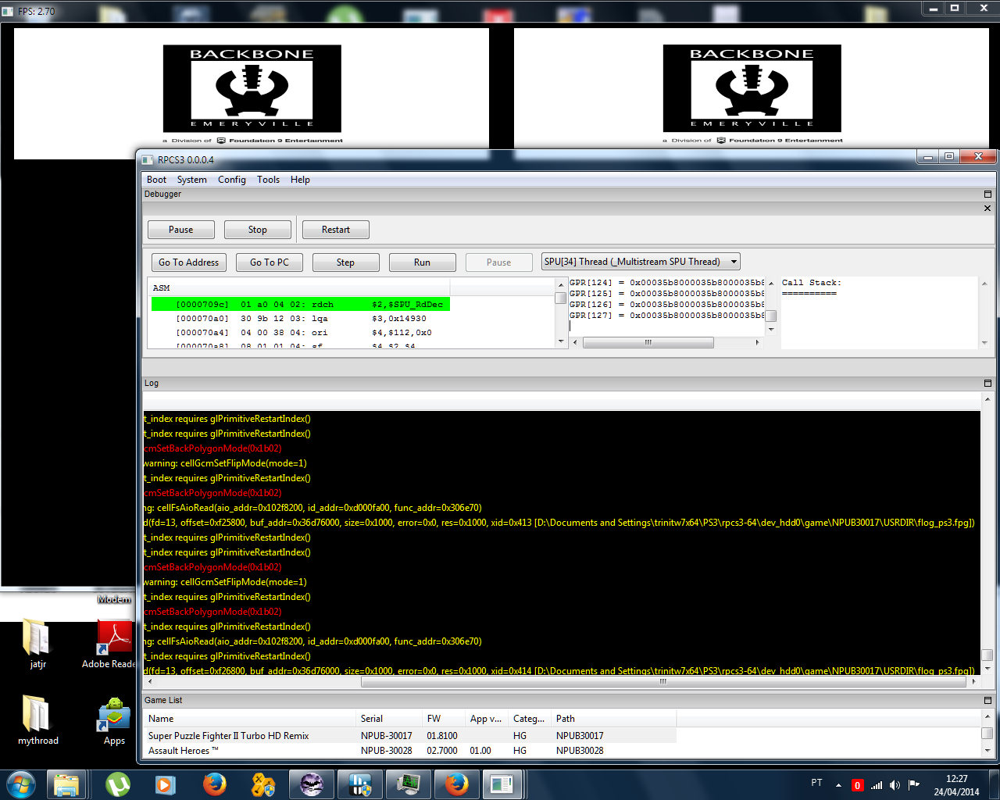
Task: Click the Step button in the debugger
Action: click(345, 262)
